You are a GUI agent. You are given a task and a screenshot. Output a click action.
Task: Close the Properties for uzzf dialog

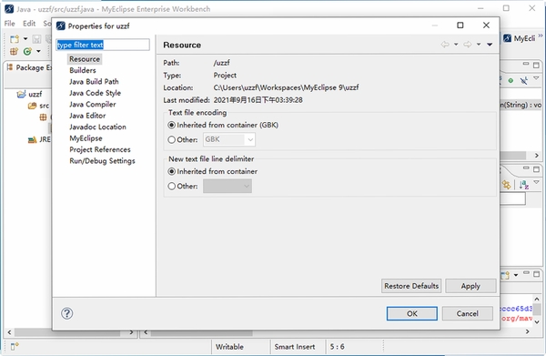(486, 25)
